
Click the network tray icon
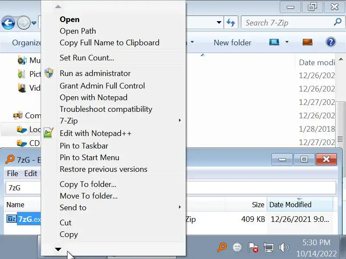pyautogui.click(x=268, y=247)
